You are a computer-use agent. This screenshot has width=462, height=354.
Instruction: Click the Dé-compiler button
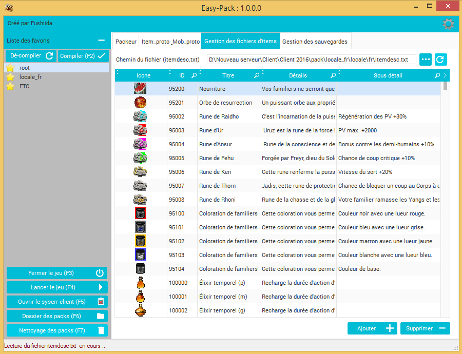(x=31, y=55)
